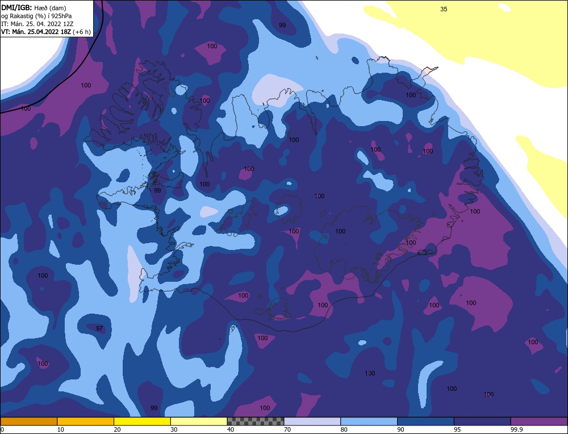Select the purple legend swatch above 99.9
Screen dimensions: 568x434
click(x=539, y=422)
